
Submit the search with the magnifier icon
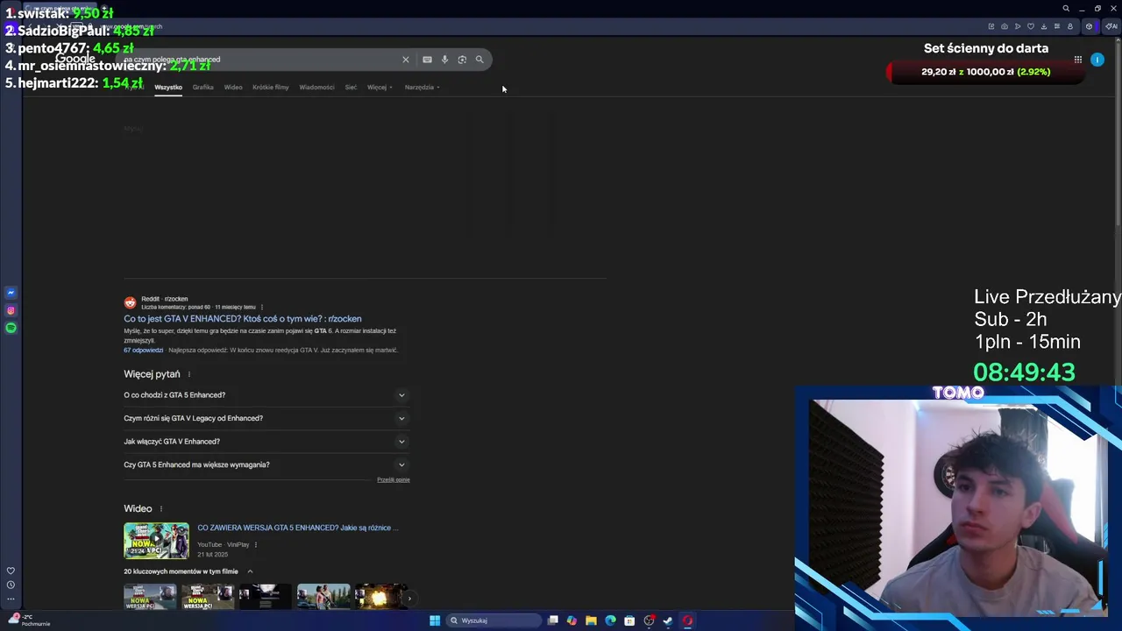(x=479, y=60)
